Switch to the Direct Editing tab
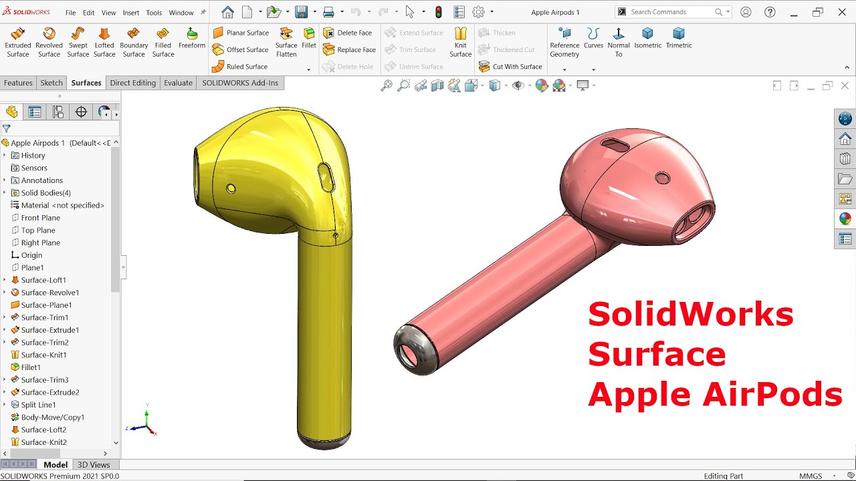This screenshot has width=856, height=481. pyautogui.click(x=133, y=83)
